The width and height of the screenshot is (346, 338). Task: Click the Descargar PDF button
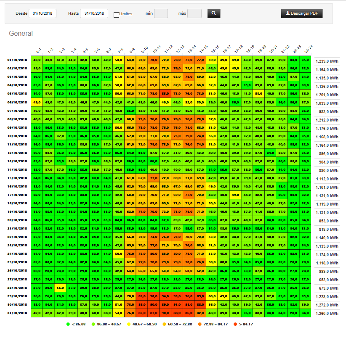pyautogui.click(x=302, y=13)
